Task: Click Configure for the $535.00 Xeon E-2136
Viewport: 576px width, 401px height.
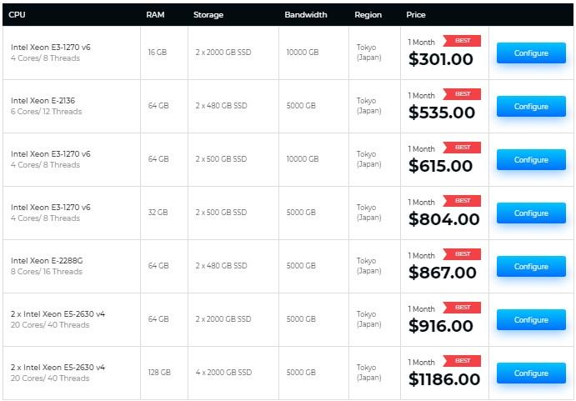Action: 531,107
